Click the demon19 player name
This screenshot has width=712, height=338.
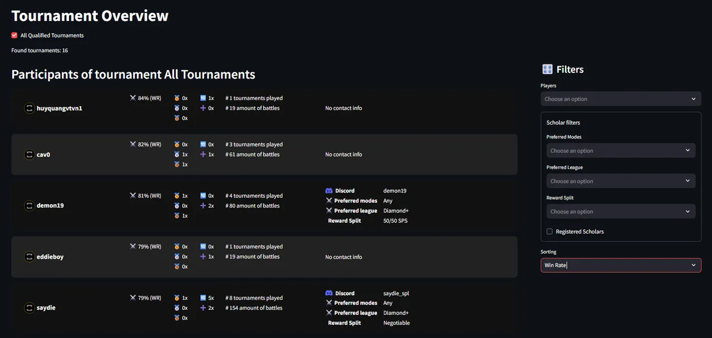[x=50, y=206]
